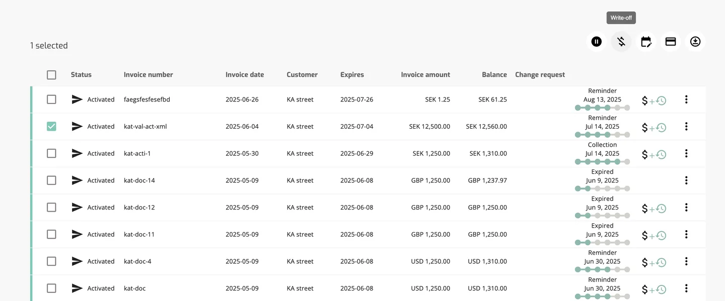Expand more options for kat-val-act-xml
Image resolution: width=725 pixels, height=301 pixels.
point(686,127)
